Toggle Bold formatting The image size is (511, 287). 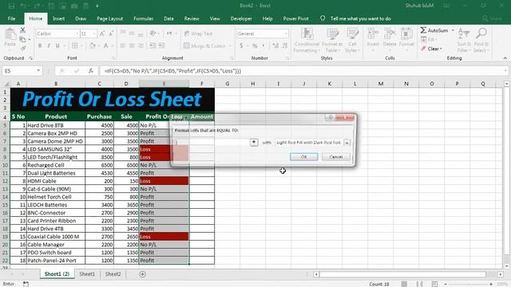[x=40, y=45]
